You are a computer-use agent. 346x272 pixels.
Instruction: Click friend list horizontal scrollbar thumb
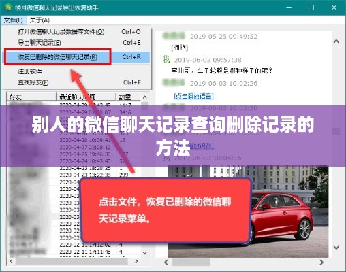pyautogui.click(x=72, y=261)
